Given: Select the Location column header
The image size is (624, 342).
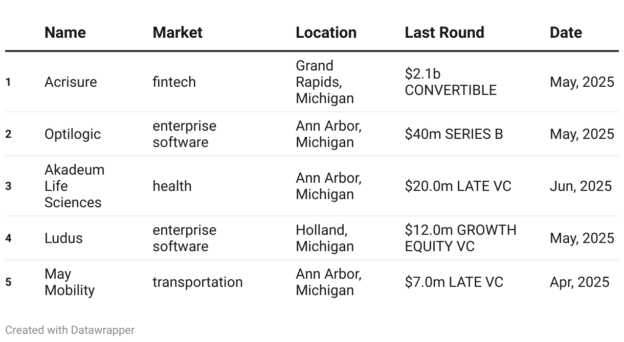Looking at the screenshot, I should [x=326, y=33].
